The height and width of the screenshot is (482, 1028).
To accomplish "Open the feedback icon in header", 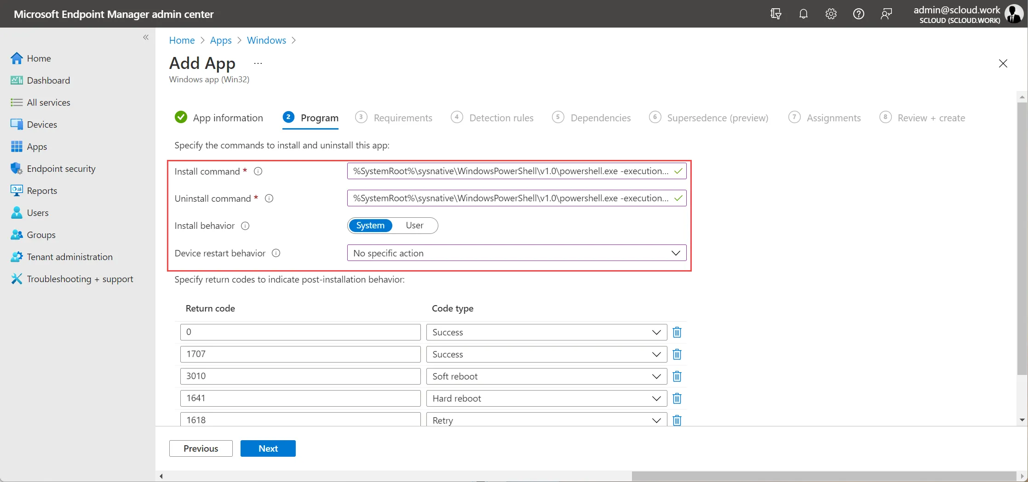I will coord(886,14).
